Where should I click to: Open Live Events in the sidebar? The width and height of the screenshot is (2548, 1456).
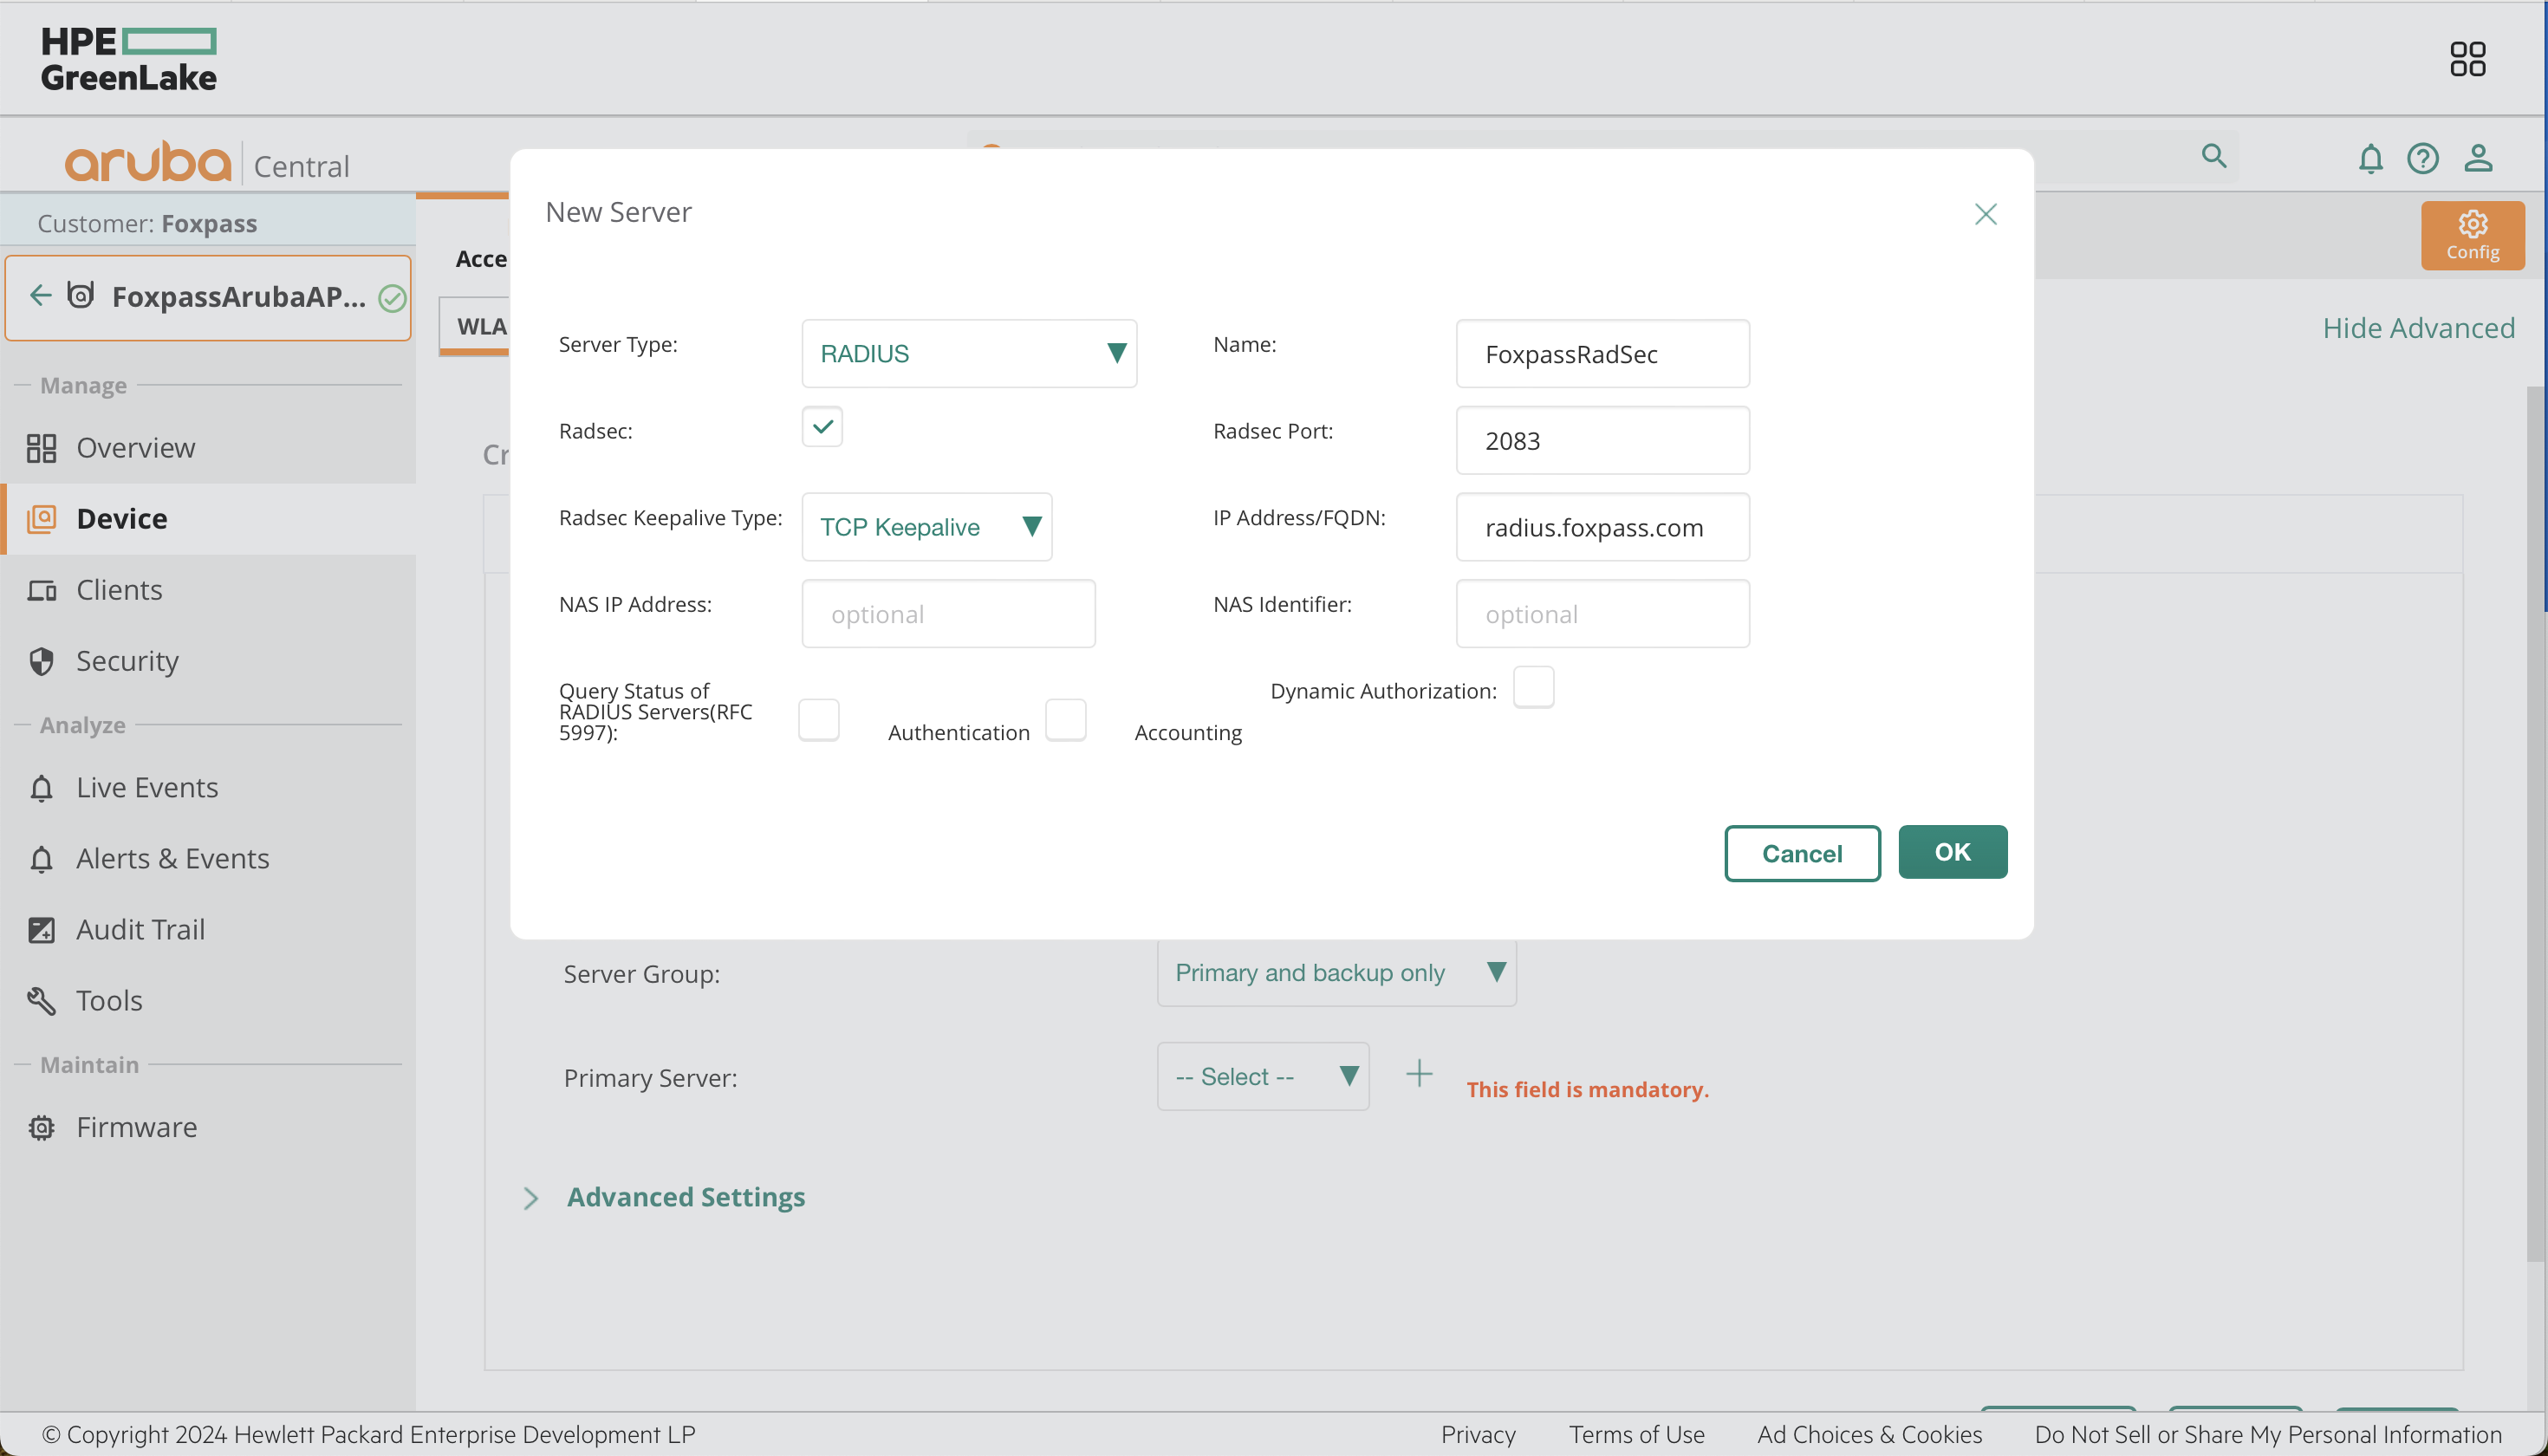[x=208, y=788]
